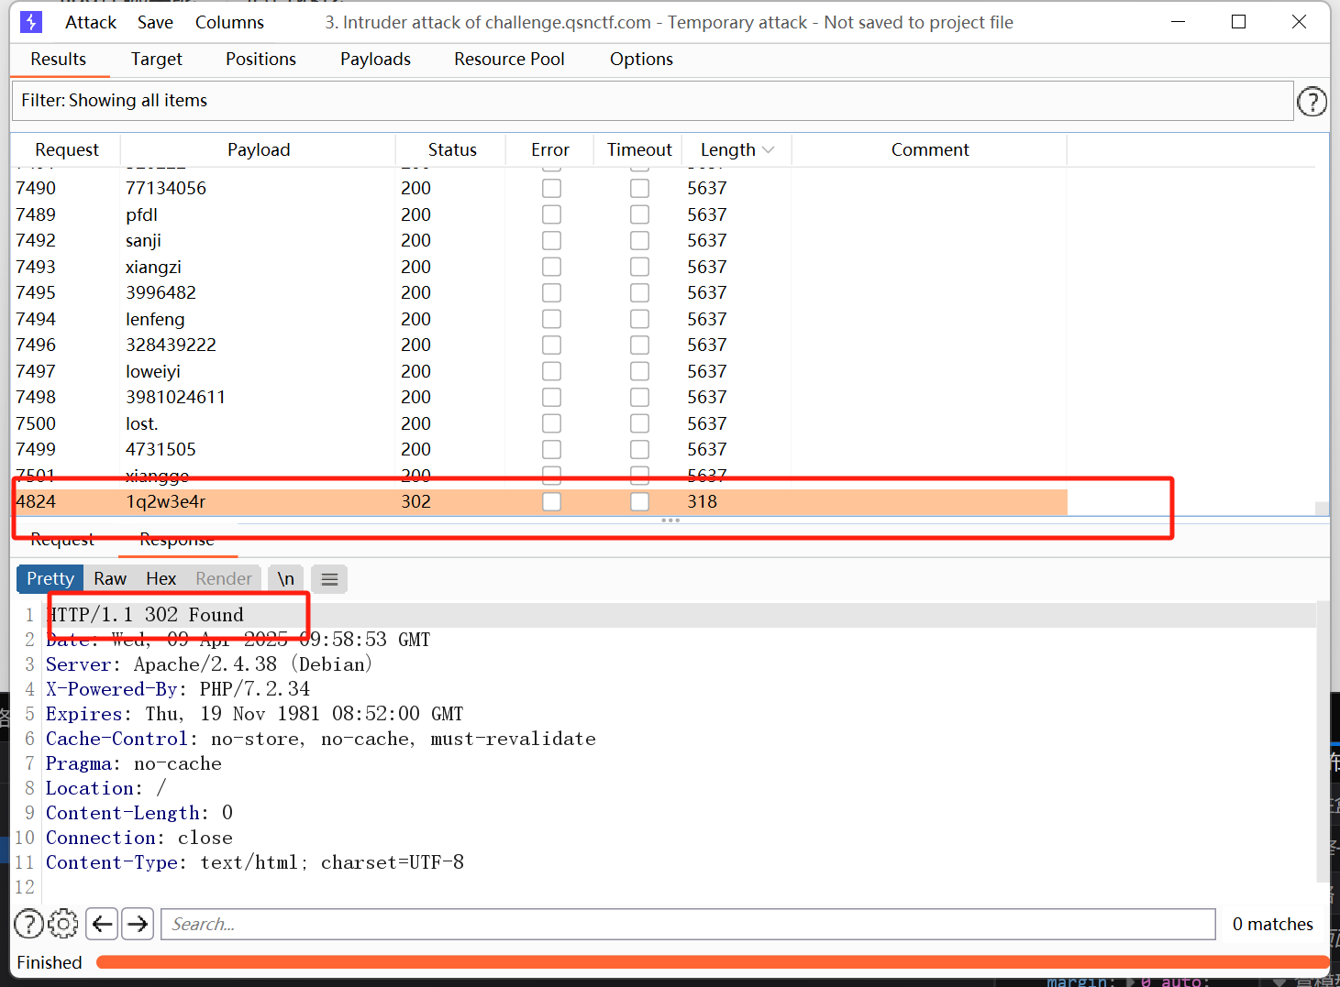The width and height of the screenshot is (1340, 987).
Task: Open the Options tab
Action: coord(641,60)
